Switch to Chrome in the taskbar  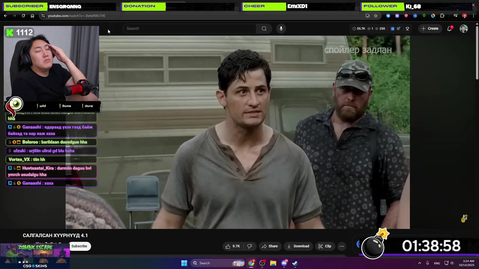point(251,263)
